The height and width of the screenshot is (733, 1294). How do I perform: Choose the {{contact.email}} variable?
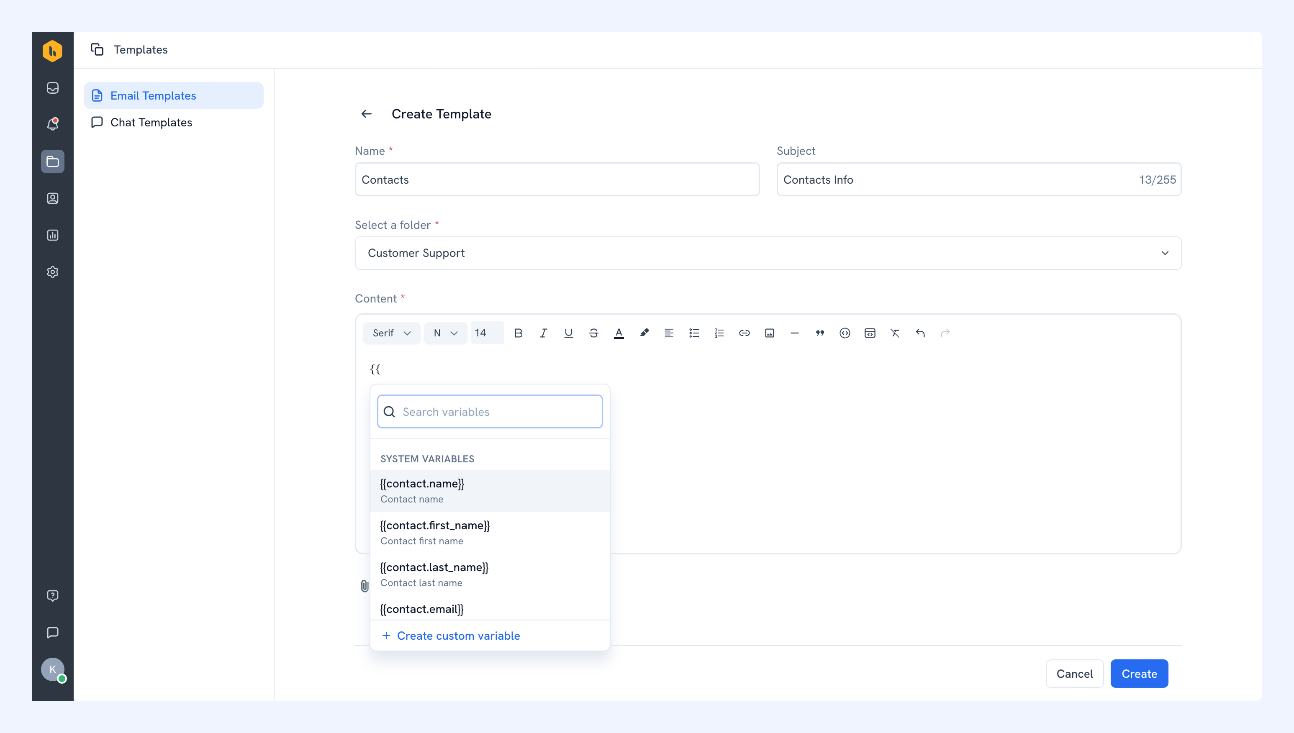(489, 608)
